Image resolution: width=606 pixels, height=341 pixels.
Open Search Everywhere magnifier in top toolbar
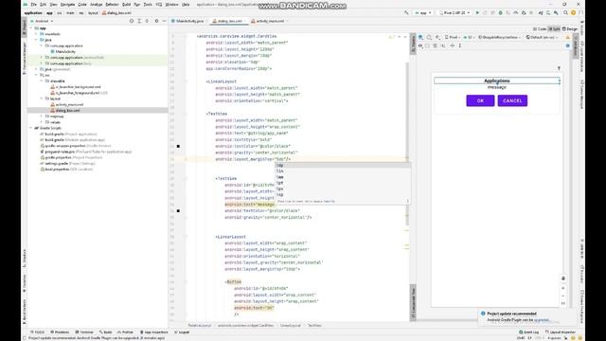pyautogui.click(x=565, y=12)
